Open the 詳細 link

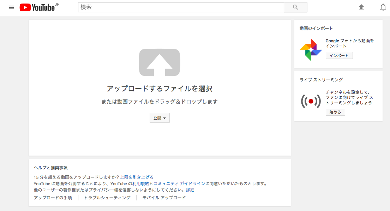[190, 190]
